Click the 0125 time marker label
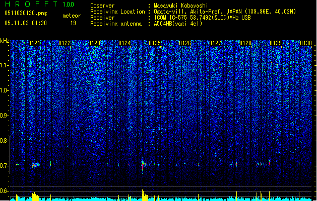The height and width of the screenshot is (201, 317). [x=155, y=43]
